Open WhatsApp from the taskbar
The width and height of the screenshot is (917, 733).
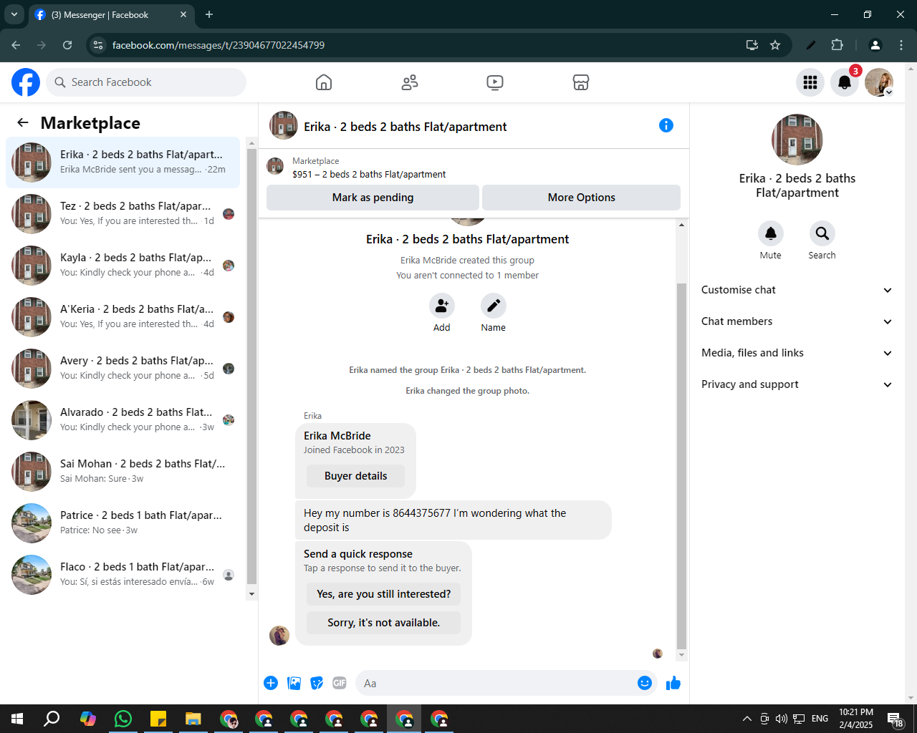coord(123,719)
